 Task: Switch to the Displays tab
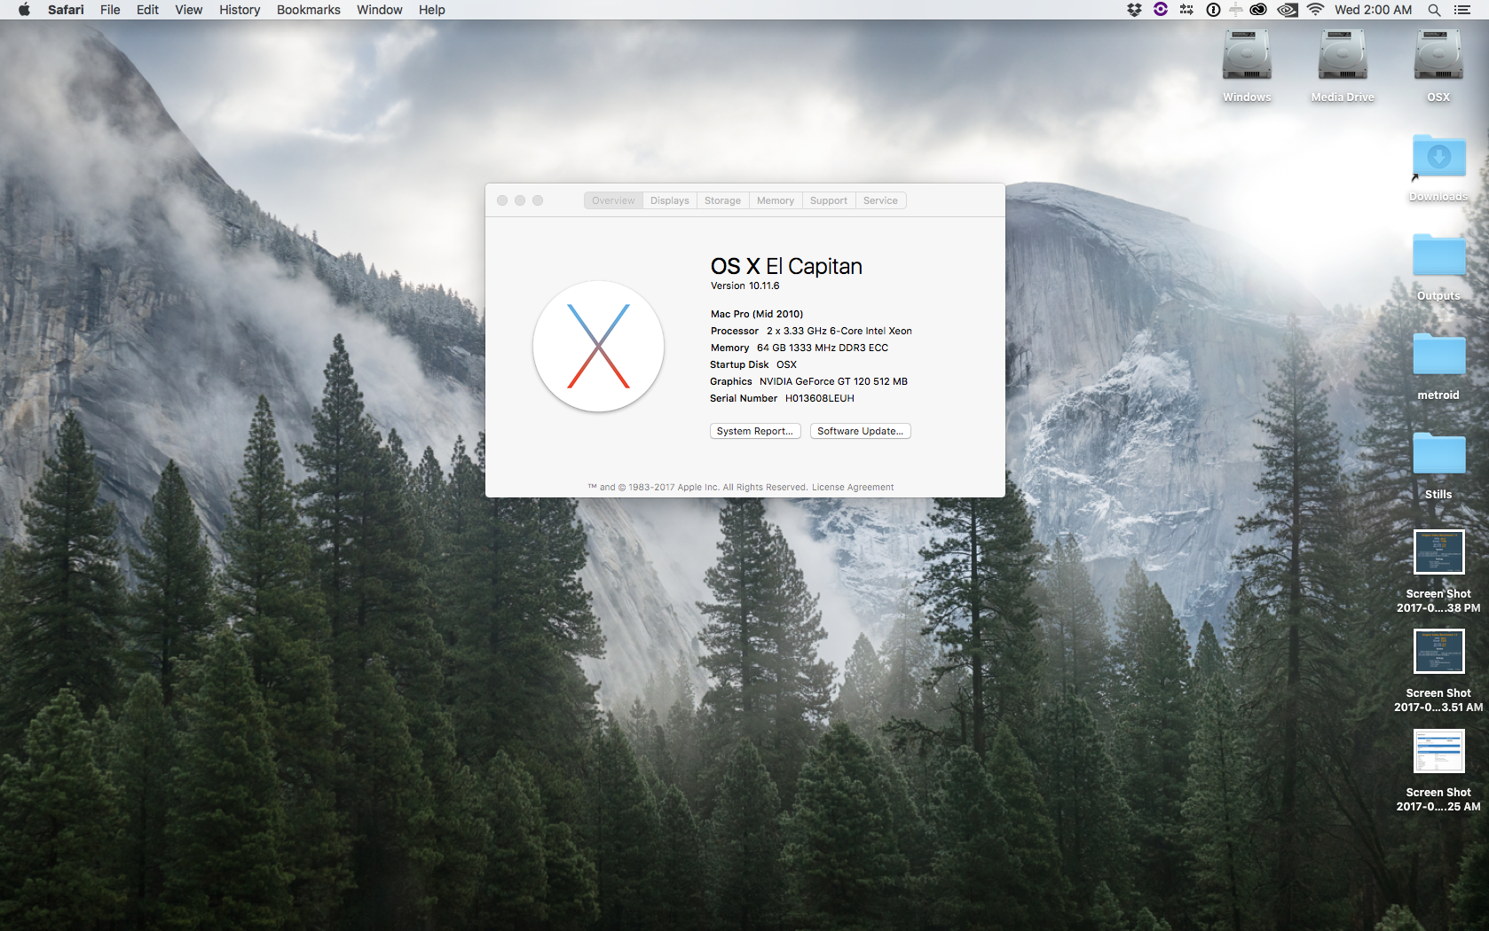click(670, 200)
